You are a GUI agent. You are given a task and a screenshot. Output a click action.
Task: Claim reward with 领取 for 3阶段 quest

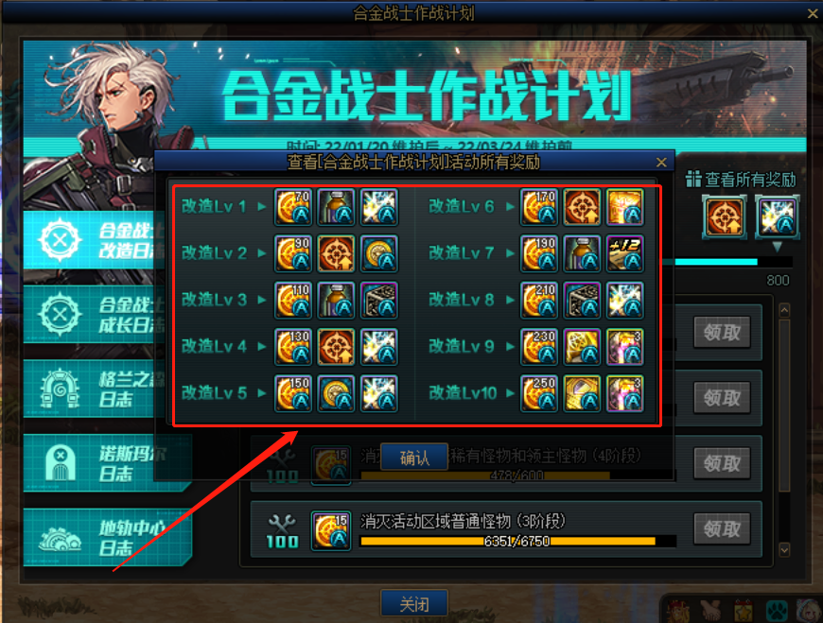pyautogui.click(x=722, y=529)
